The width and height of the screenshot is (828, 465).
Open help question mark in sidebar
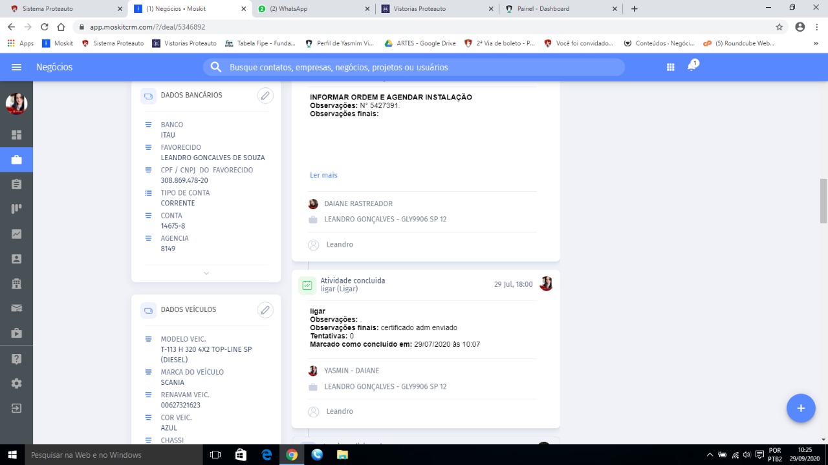[17, 358]
